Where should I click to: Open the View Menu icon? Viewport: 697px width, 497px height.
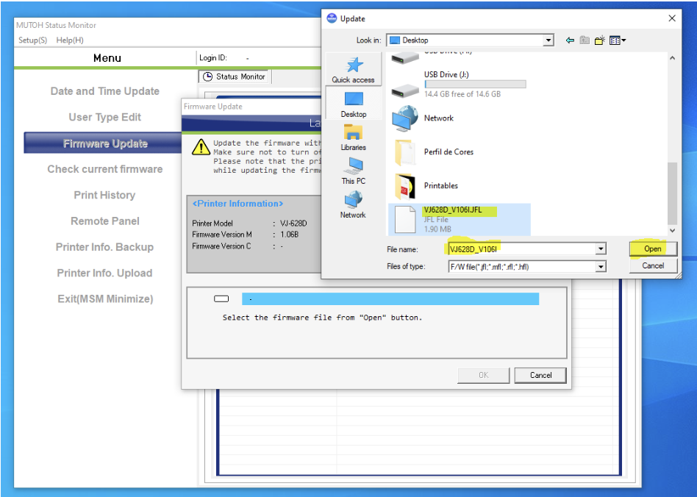[617, 40]
